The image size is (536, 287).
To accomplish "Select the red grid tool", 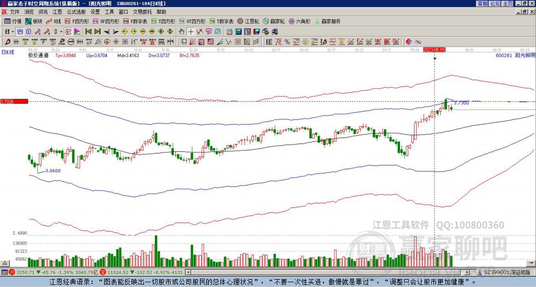I will click(x=237, y=42).
